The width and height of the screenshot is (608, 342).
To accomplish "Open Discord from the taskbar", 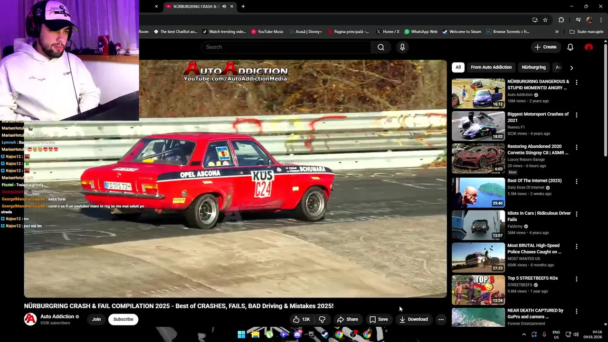I will pyautogui.click(x=297, y=334).
